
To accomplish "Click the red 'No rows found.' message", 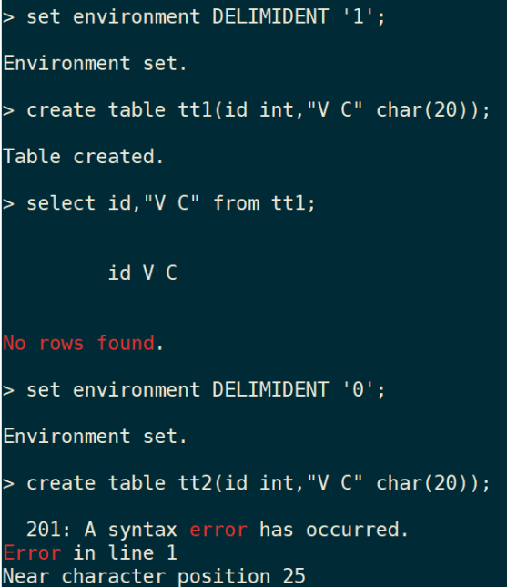I will click(84, 343).
